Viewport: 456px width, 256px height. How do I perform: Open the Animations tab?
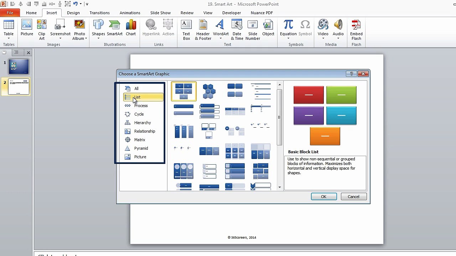130,13
